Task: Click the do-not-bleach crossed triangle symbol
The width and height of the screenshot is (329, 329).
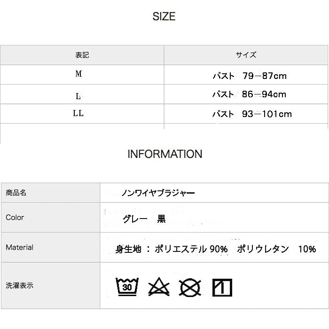Action: coord(158,287)
